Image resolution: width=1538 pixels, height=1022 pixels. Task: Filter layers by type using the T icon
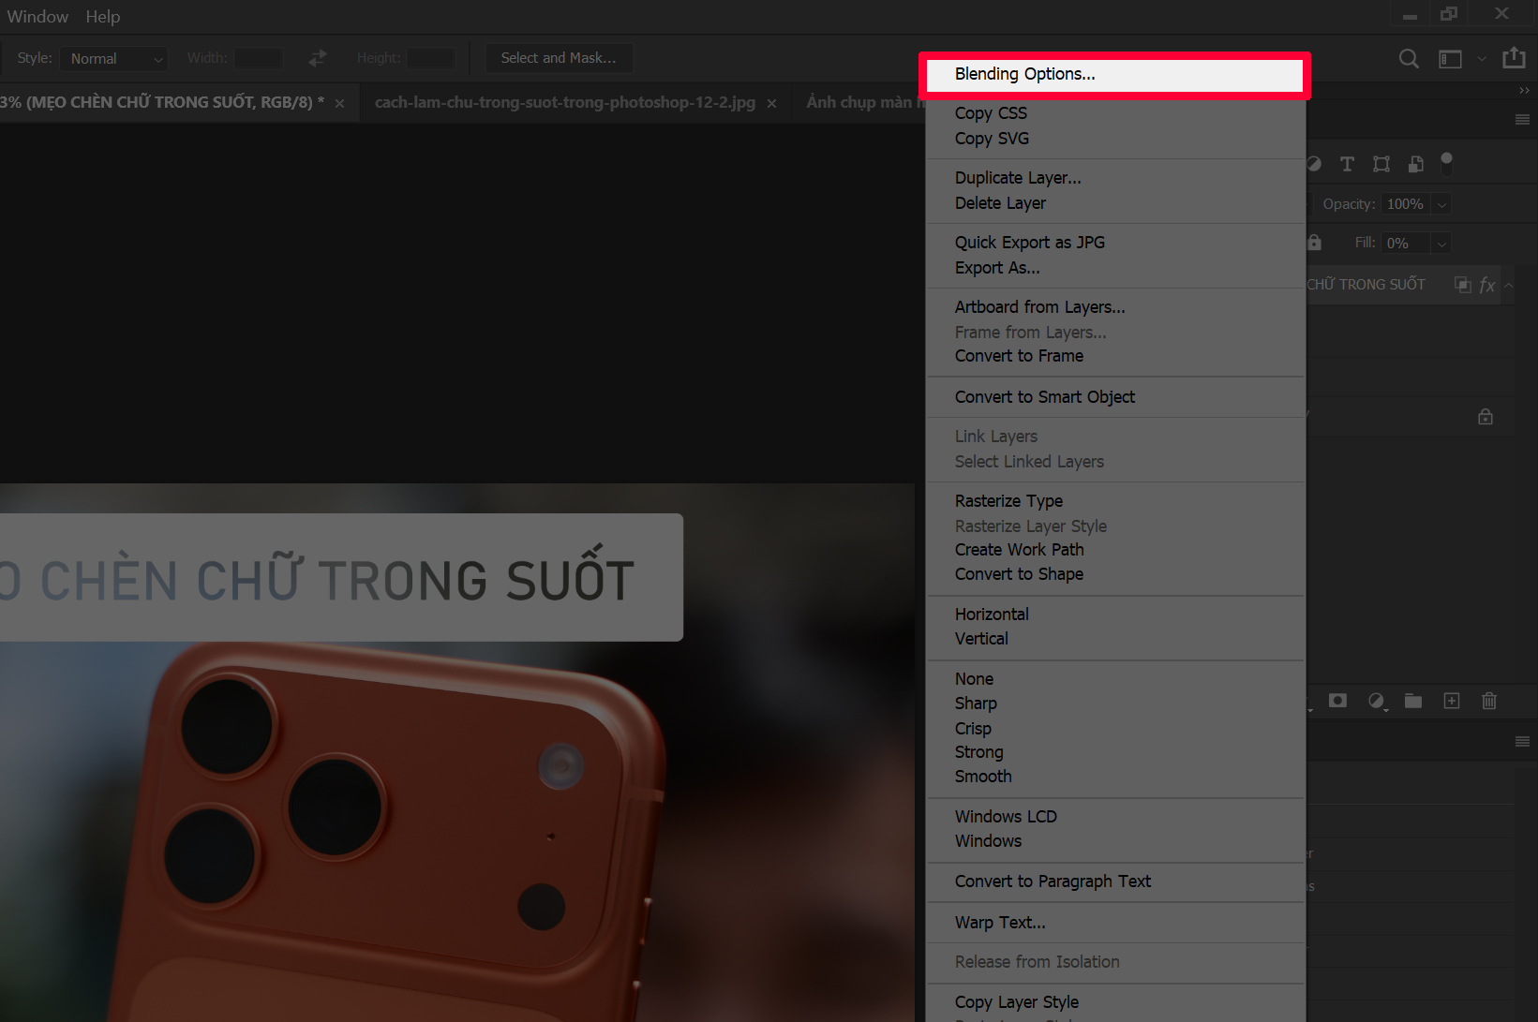(x=1347, y=164)
